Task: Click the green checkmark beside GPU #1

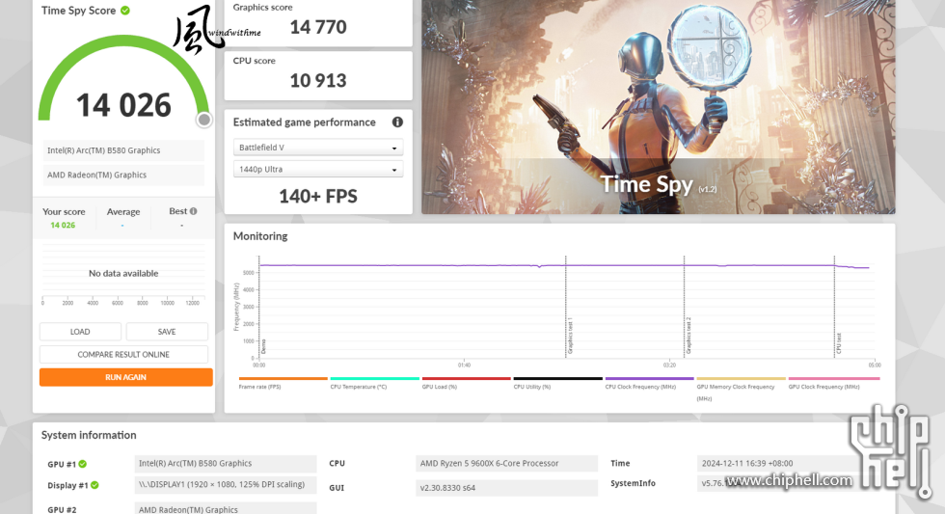Action: (x=83, y=464)
